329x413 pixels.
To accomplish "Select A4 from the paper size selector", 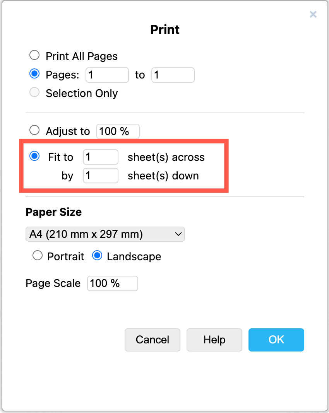I will click(105, 234).
